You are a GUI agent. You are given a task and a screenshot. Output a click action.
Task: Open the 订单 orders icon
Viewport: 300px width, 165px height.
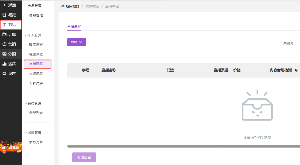[x=4, y=34]
